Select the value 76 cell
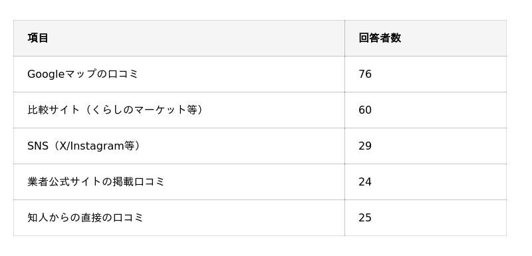This screenshot has width=532, height=256. 426,74
